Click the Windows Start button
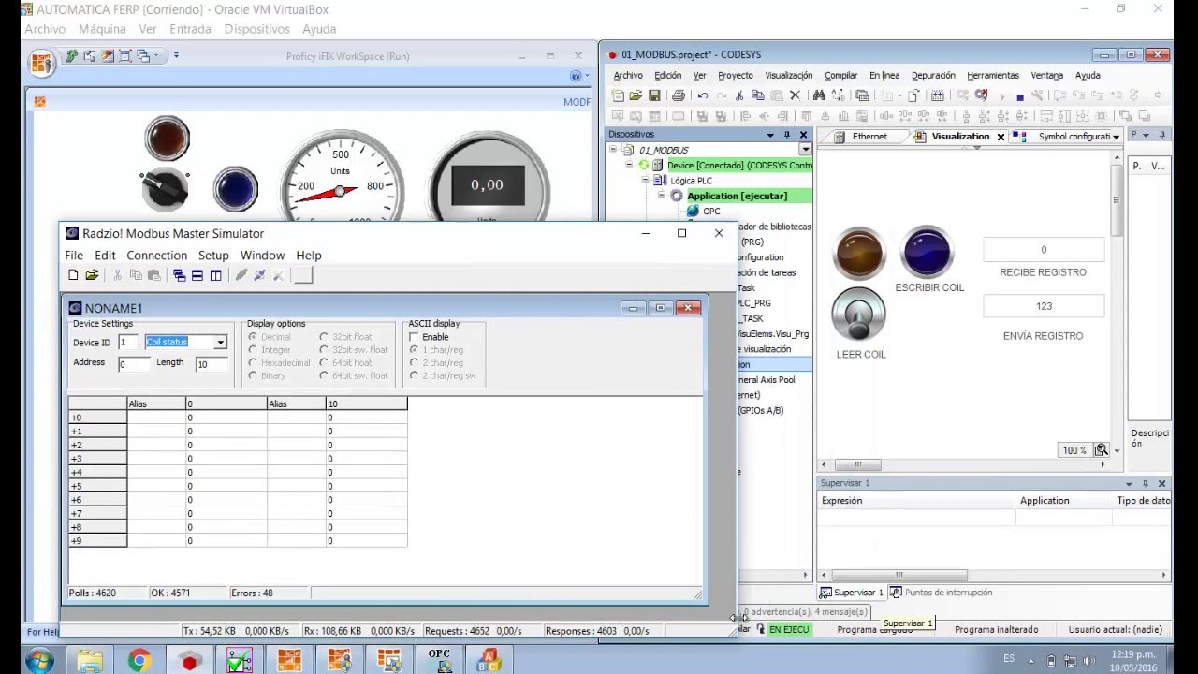The image size is (1198, 674). click(40, 662)
